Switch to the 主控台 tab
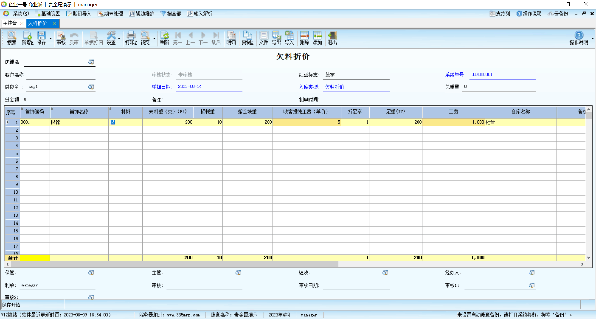 point(10,23)
